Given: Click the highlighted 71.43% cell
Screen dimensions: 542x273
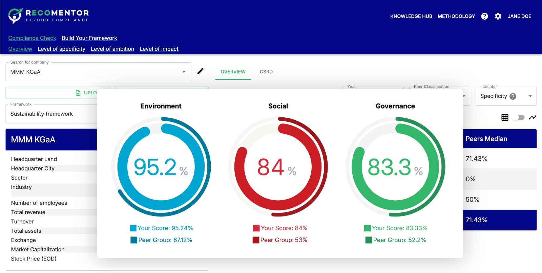Looking at the screenshot, I should click(500, 220).
